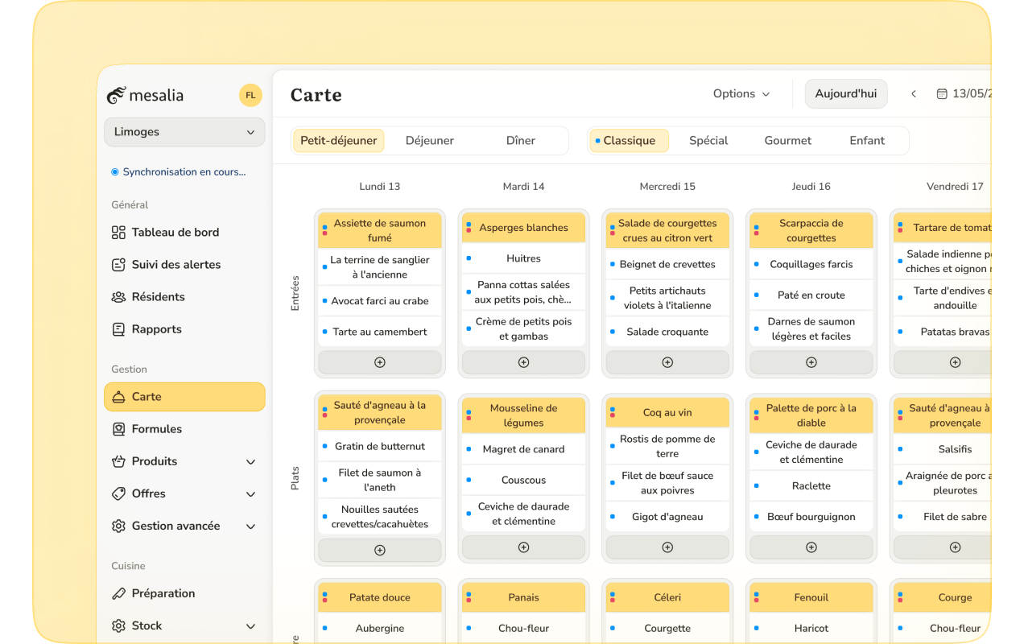1024x644 pixels.
Task: Open the Rapports document icon
Action: pyautogui.click(x=118, y=329)
